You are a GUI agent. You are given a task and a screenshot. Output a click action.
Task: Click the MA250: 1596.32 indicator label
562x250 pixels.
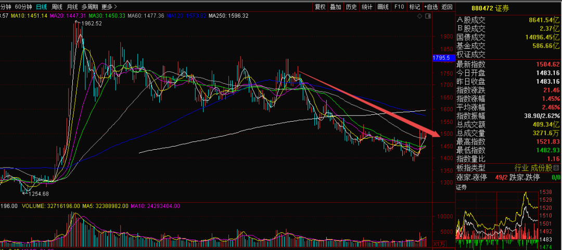[x=228, y=16]
